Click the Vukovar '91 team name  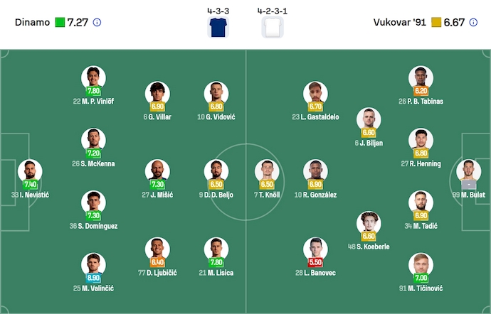(398, 23)
